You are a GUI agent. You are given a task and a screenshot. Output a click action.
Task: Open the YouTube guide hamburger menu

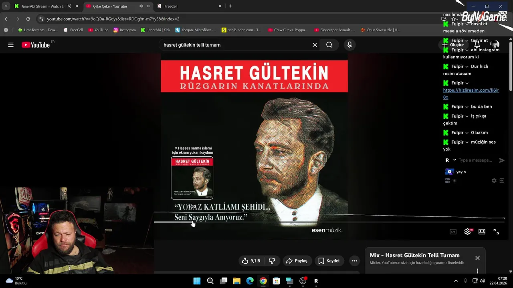point(11,45)
